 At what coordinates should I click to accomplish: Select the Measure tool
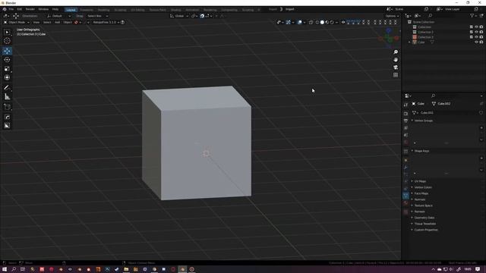click(7, 97)
